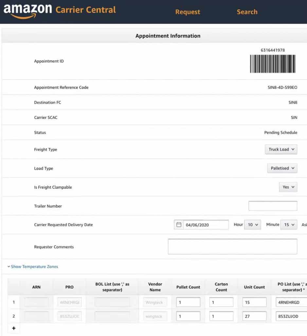
Task: Click the Requester Comments text box
Action: point(232,246)
